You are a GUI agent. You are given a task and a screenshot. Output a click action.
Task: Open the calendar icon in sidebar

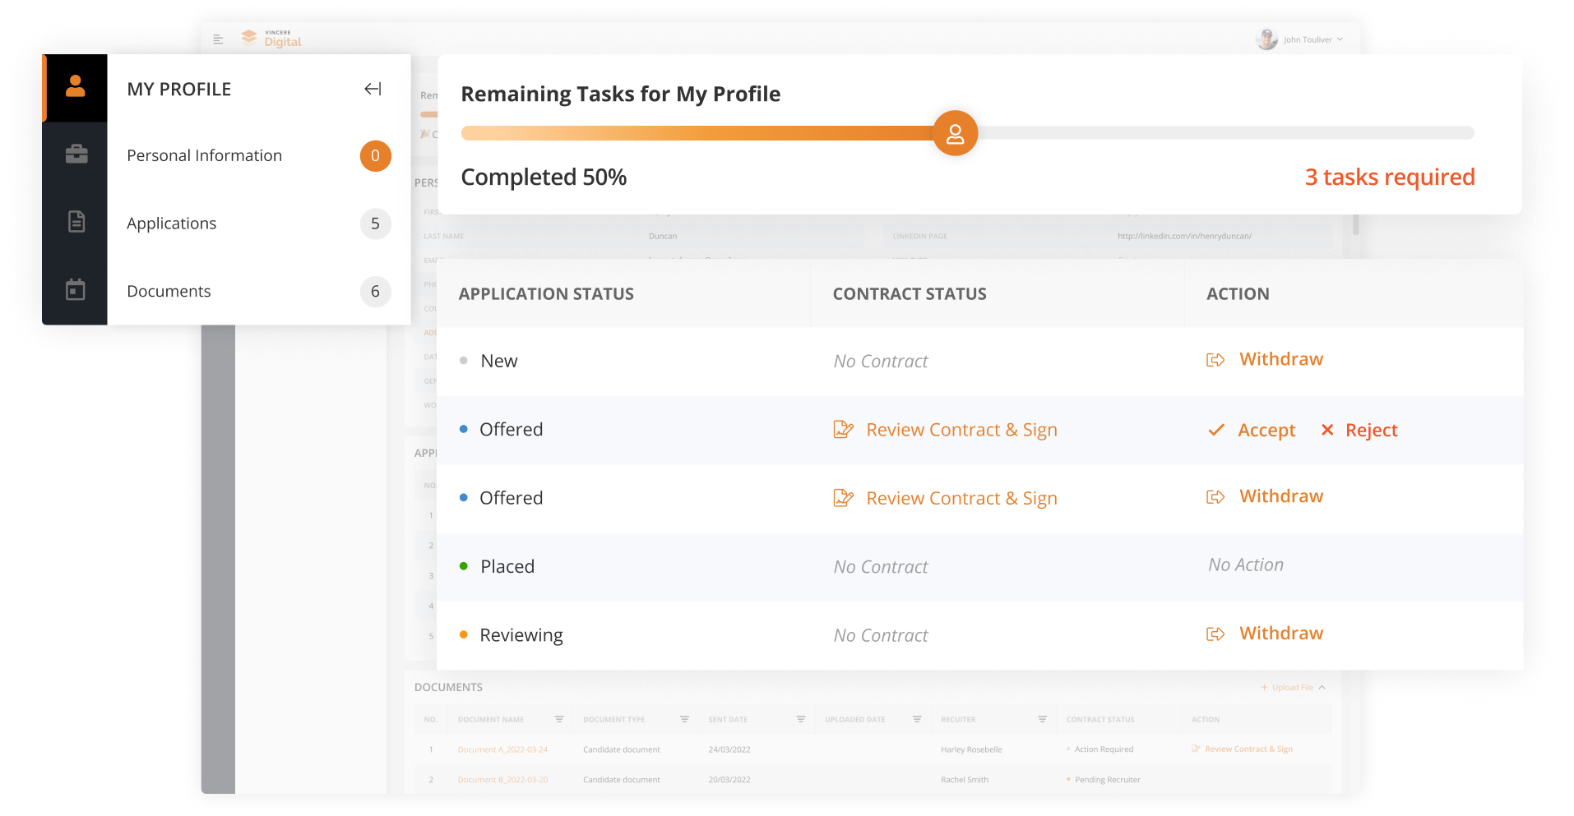pyautogui.click(x=76, y=289)
